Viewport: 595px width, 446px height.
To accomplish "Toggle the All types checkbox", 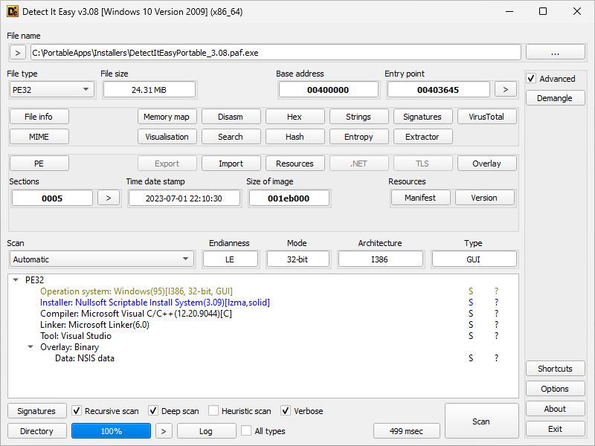I will (246, 431).
